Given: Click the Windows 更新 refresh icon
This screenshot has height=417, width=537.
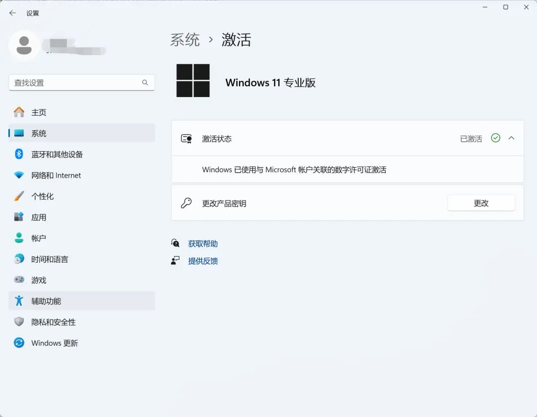Looking at the screenshot, I should click(x=19, y=343).
